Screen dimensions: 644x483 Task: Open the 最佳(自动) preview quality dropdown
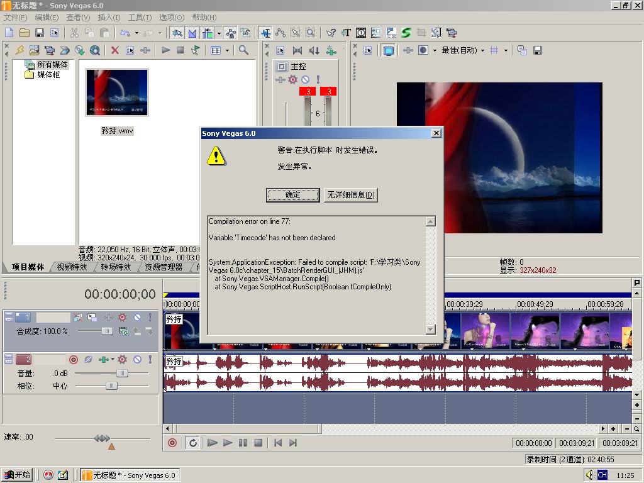click(x=463, y=50)
